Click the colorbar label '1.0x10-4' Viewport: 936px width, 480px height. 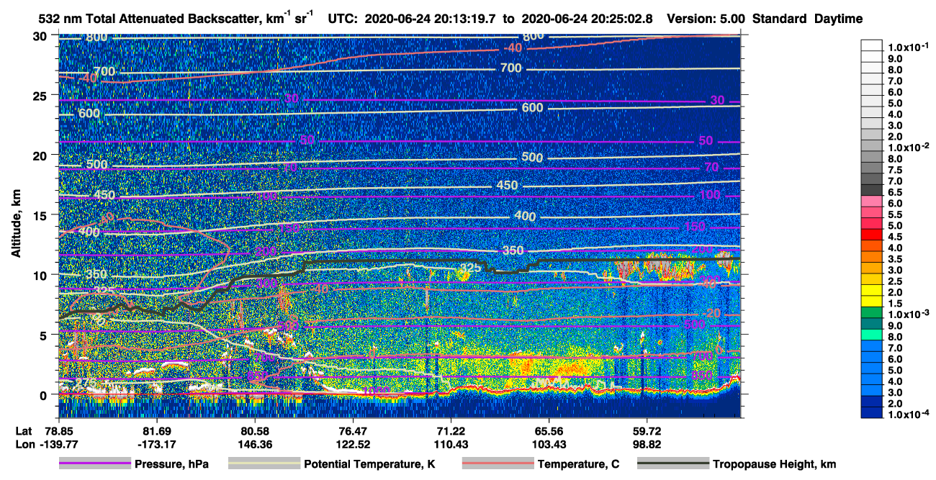tap(909, 414)
